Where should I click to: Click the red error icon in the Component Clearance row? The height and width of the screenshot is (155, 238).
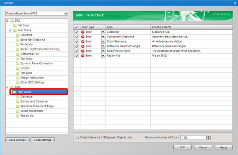tap(83, 37)
